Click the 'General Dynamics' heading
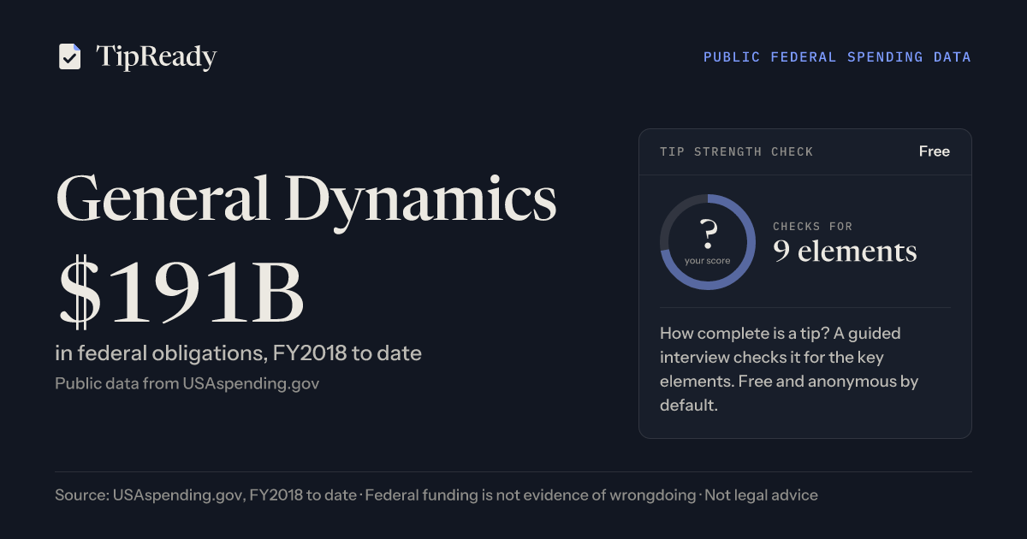1027x539 pixels. 306,200
